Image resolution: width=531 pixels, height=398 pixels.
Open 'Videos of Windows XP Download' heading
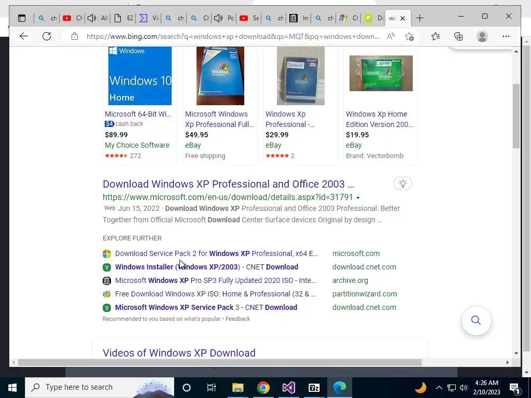[179, 352]
